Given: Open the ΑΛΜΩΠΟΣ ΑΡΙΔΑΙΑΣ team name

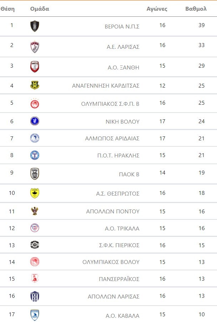Looking at the screenshot, I should pos(112,139).
